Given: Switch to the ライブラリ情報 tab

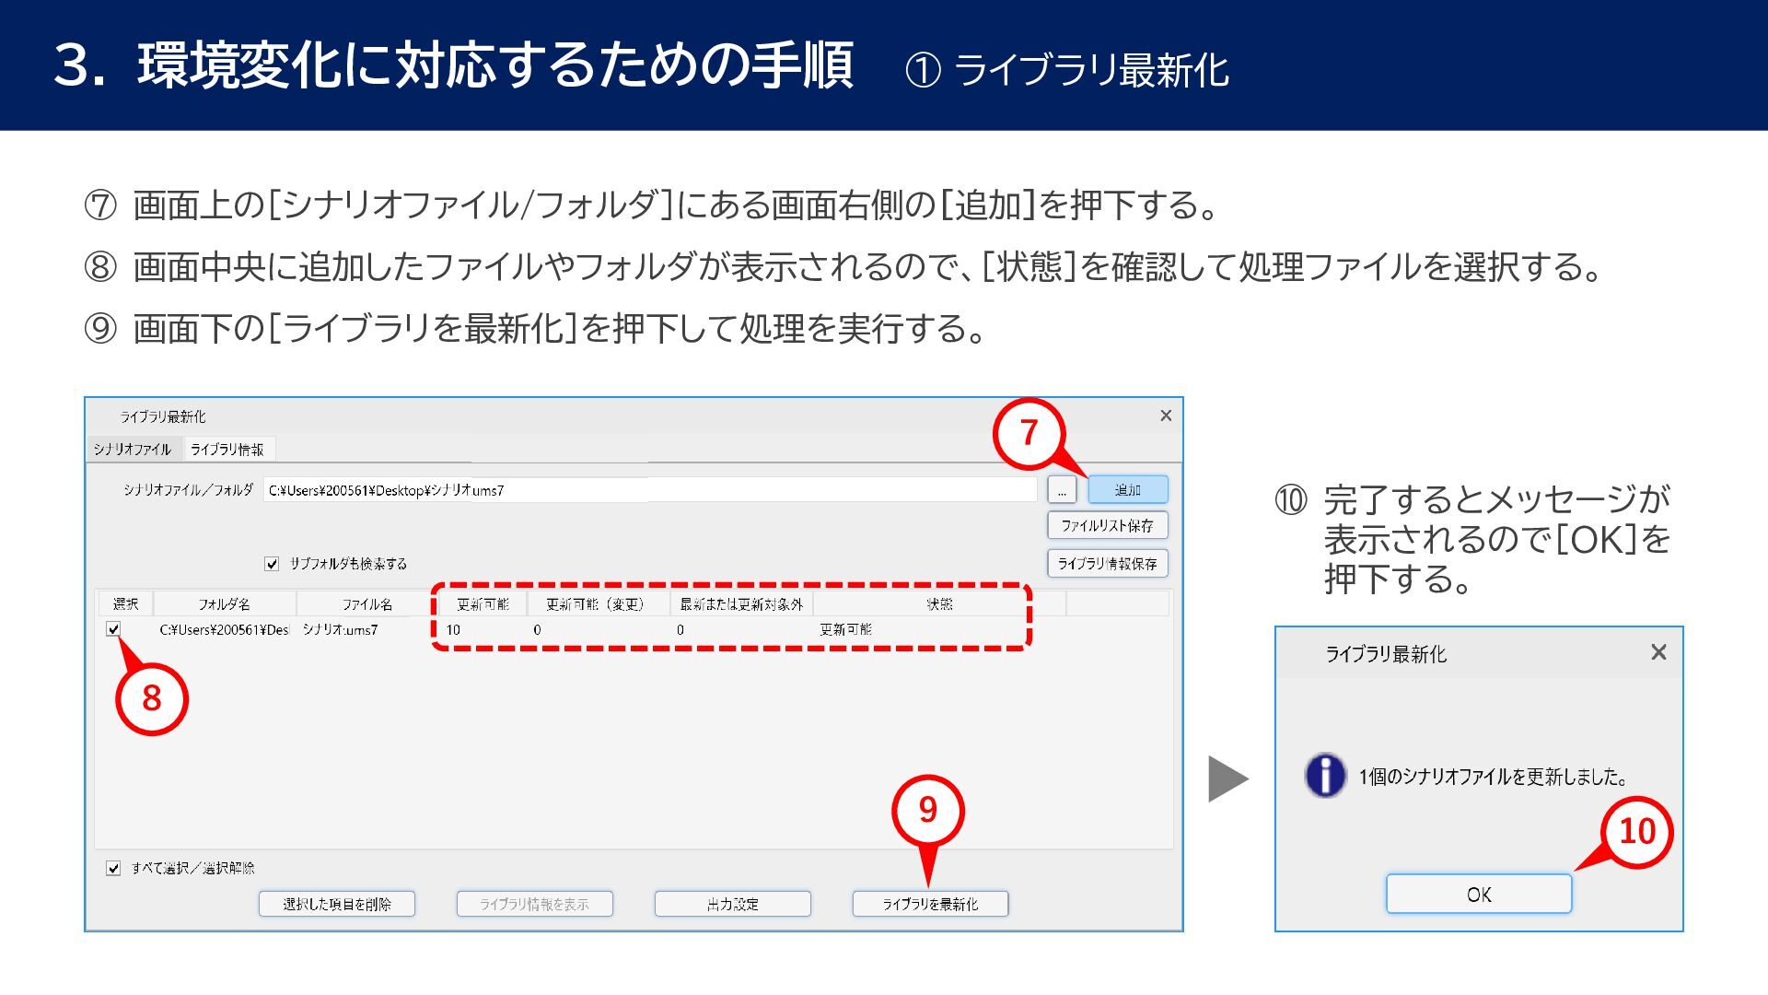Looking at the screenshot, I should pos(227,450).
